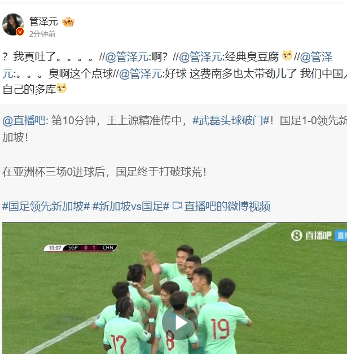Open the 管泽元 username at post top
This screenshot has width=347, height=354.
click(x=43, y=21)
